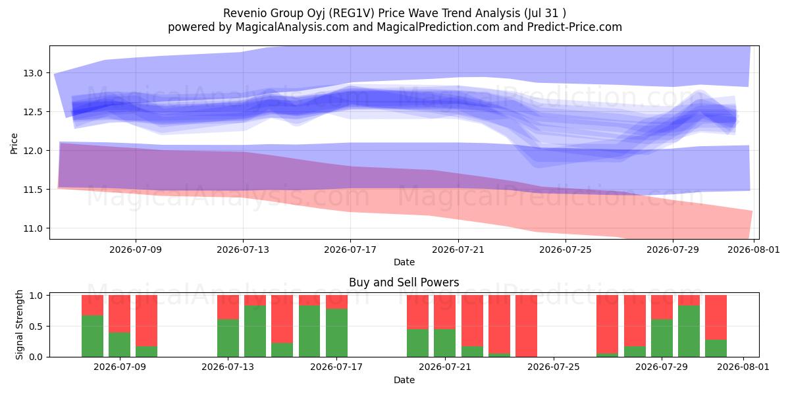Click the 2026-07-17 date tick under the price chart

tap(350, 249)
